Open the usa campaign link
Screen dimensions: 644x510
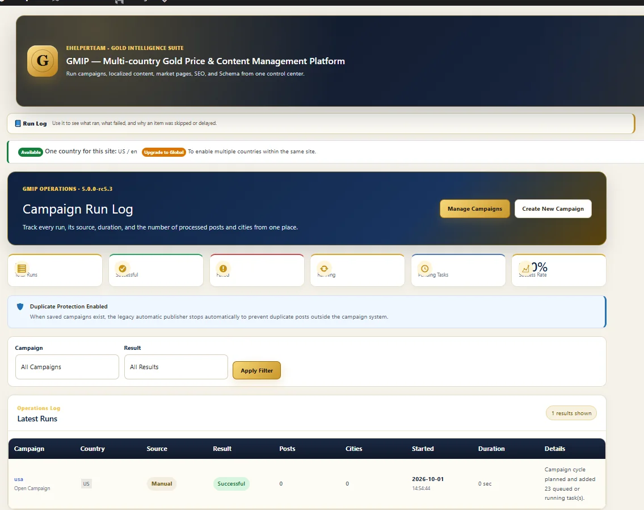19,479
